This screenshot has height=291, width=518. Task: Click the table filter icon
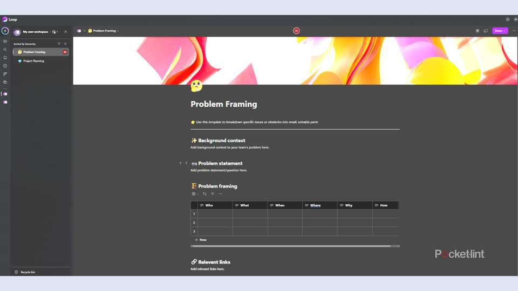point(213,194)
